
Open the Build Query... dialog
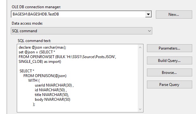pyautogui.click(x=169, y=61)
